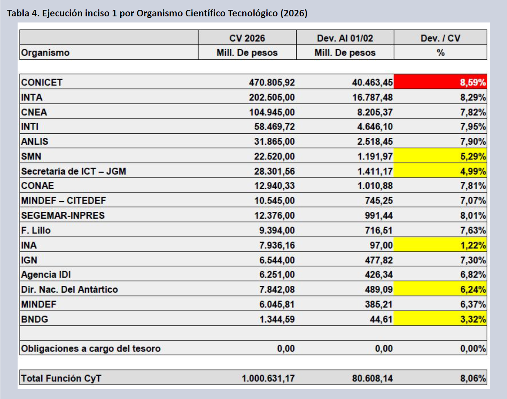
Task: Click the yellow INA 1,22% percentage cell
Action: pos(440,245)
